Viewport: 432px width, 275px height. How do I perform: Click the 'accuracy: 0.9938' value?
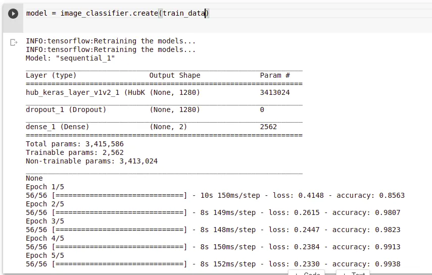click(x=366, y=264)
